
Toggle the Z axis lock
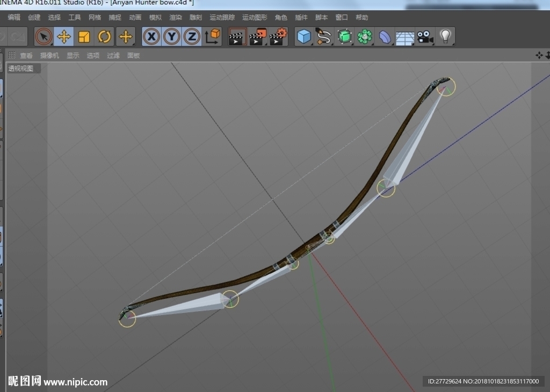pos(192,36)
